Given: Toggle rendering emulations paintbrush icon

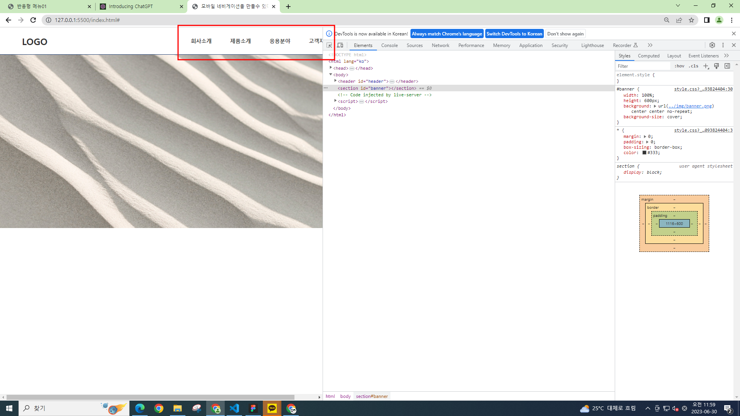Looking at the screenshot, I should [x=716, y=66].
